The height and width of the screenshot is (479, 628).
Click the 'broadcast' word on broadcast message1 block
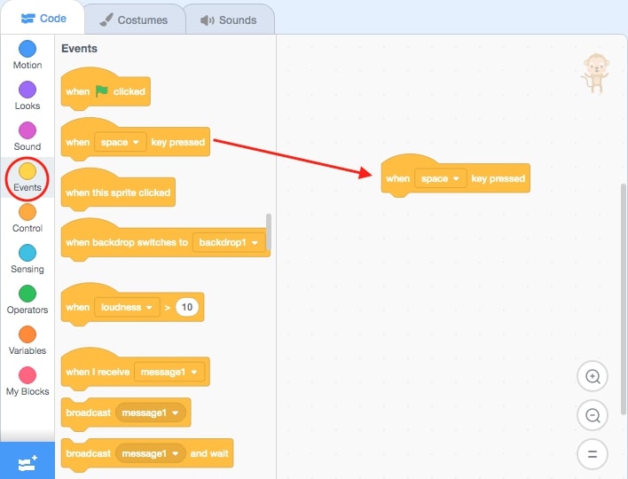[88, 412]
